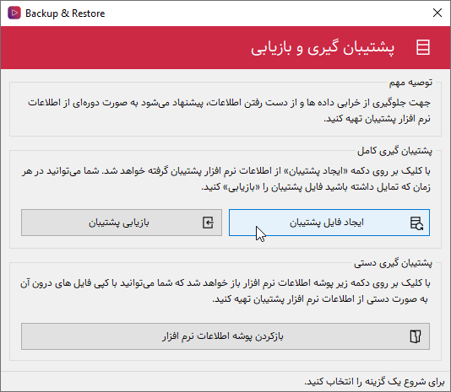Image resolution: width=451 pixels, height=392 pixels.
Task: Click the restore backup arrow icon
Action: click(x=208, y=223)
